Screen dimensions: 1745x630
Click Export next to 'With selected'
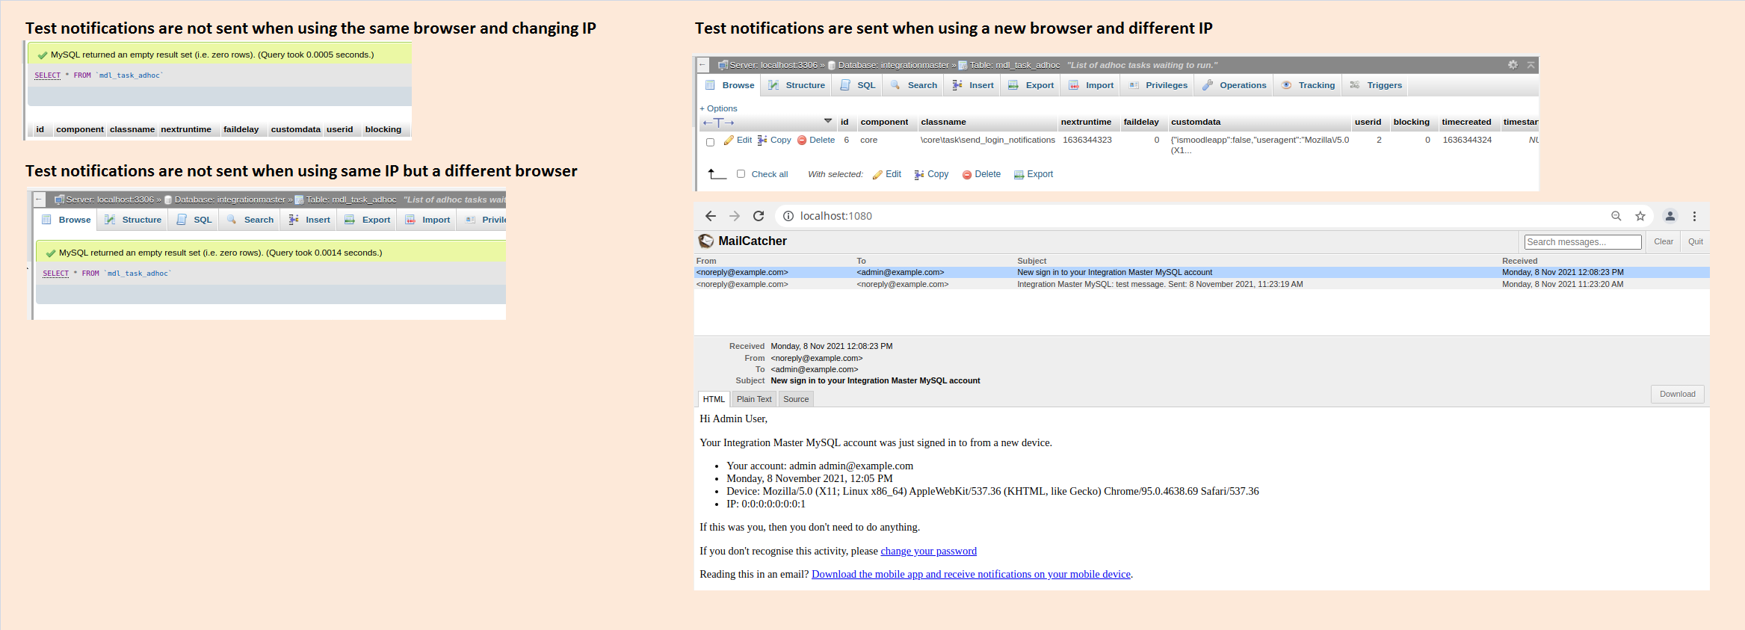point(1034,174)
